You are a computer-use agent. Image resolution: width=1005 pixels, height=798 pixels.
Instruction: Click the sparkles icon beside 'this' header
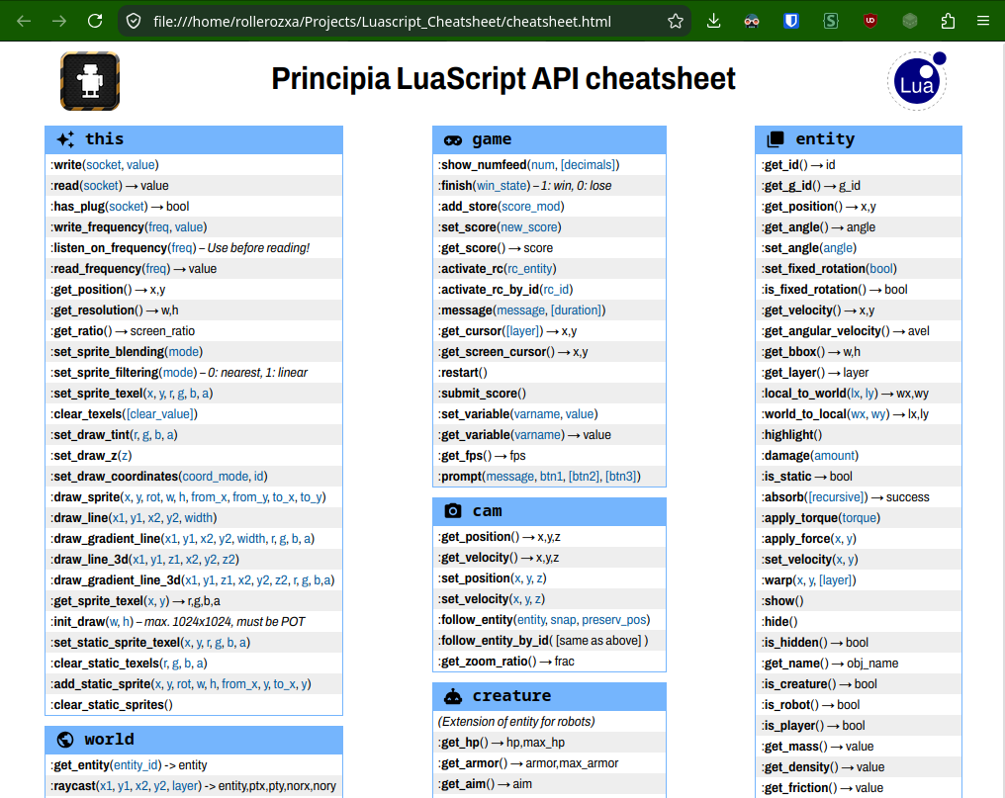(x=65, y=139)
